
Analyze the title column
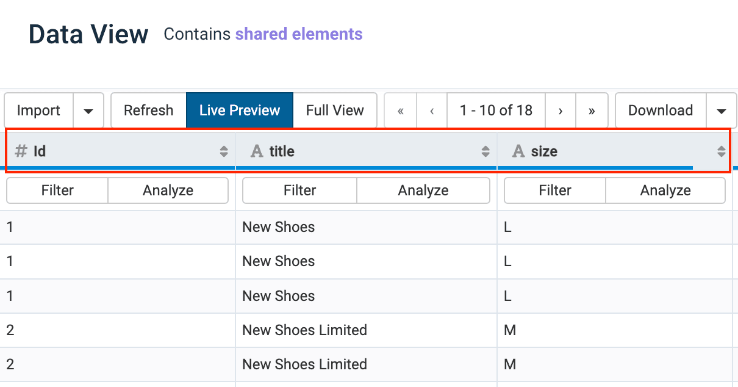coord(423,190)
